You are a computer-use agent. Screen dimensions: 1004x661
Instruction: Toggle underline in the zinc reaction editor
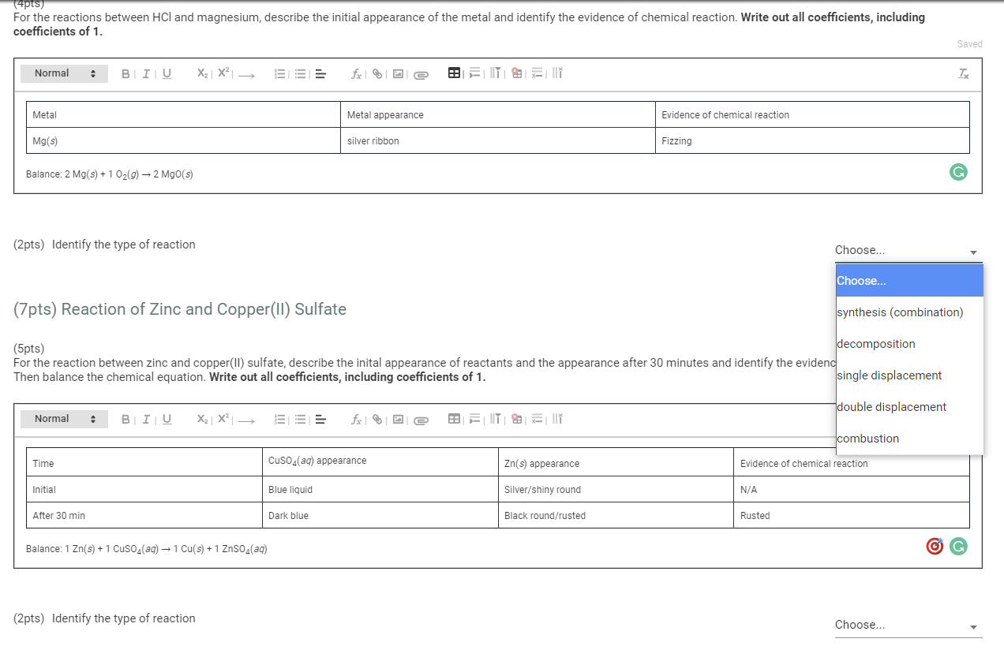(x=166, y=419)
